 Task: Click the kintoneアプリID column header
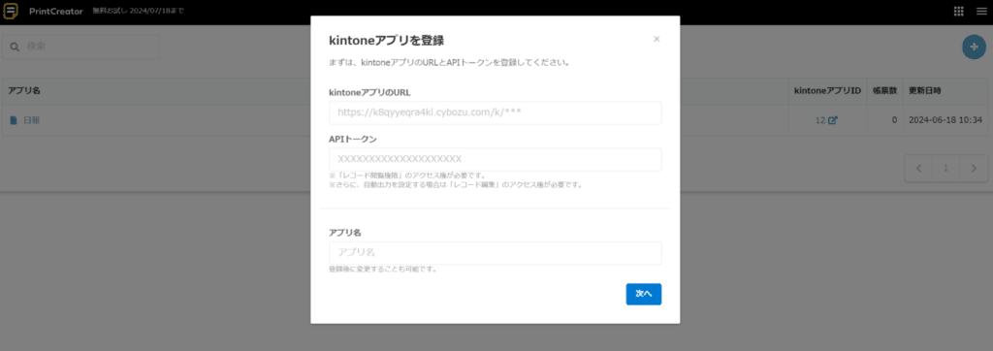click(x=827, y=90)
